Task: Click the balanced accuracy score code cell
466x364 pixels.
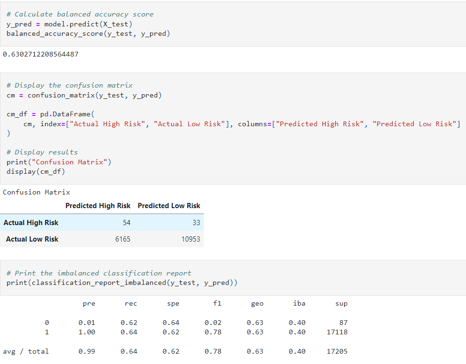Action: [x=233, y=24]
